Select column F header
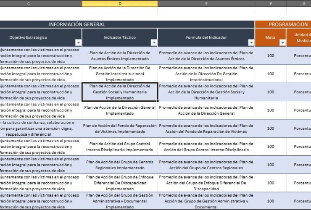Image resolution: width=311 pixels, height=210 pixels. click(x=271, y=3)
